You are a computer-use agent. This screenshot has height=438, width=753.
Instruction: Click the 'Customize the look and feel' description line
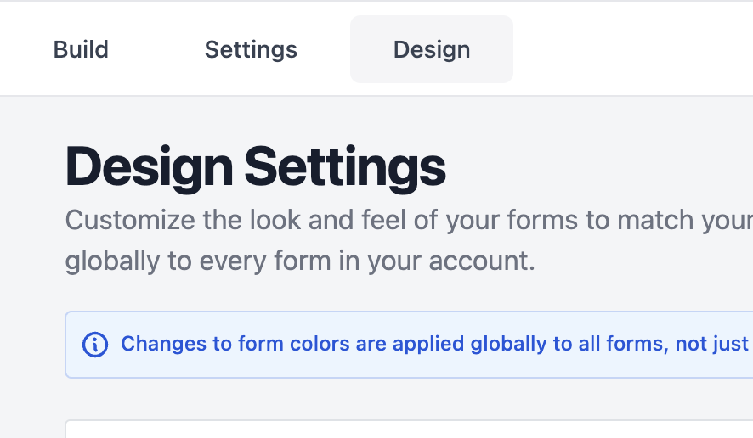(x=409, y=220)
